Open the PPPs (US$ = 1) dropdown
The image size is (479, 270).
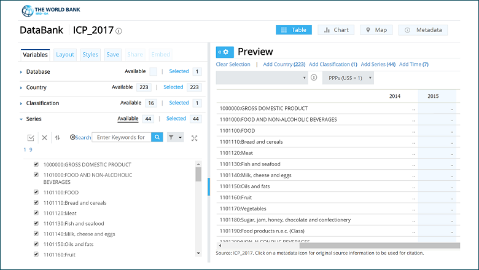(348, 78)
